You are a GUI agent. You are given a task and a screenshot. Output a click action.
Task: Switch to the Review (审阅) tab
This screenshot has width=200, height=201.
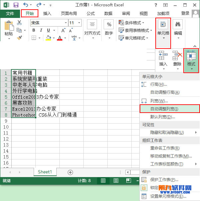pos(126,13)
